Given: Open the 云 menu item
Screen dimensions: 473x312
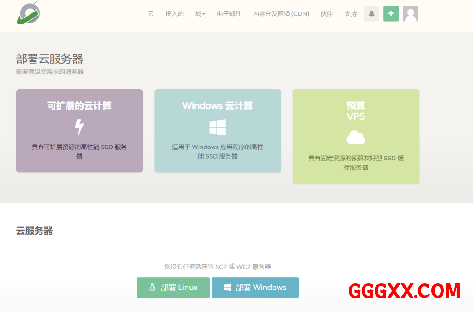Looking at the screenshot, I should [x=151, y=14].
